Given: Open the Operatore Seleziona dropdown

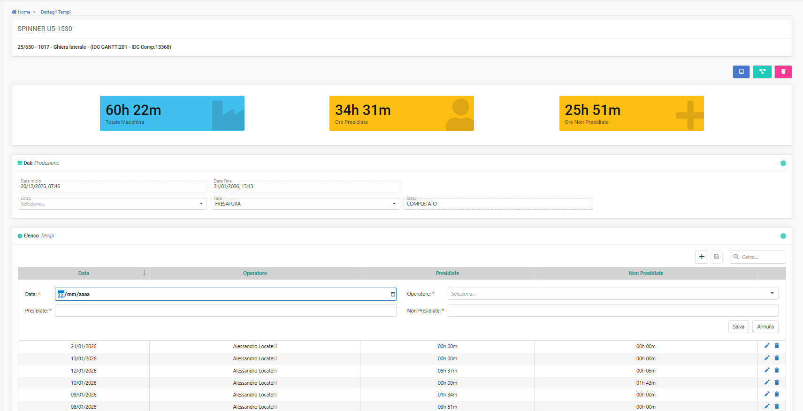Looking at the screenshot, I should [x=612, y=294].
